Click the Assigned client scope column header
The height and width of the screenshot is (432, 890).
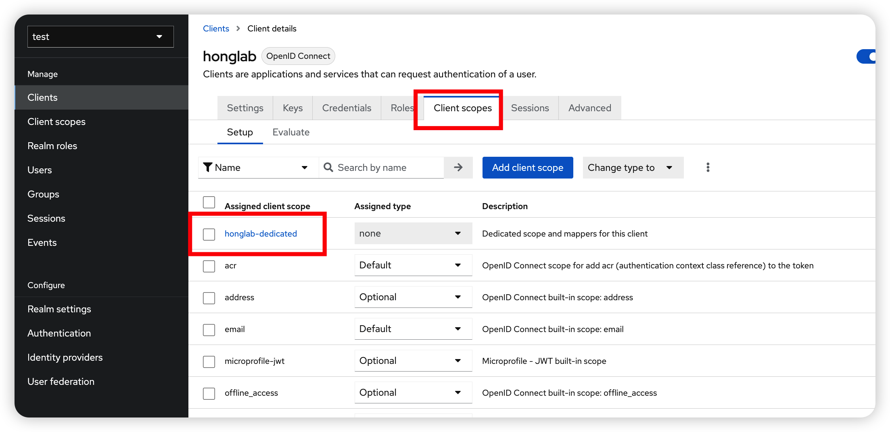pos(267,206)
